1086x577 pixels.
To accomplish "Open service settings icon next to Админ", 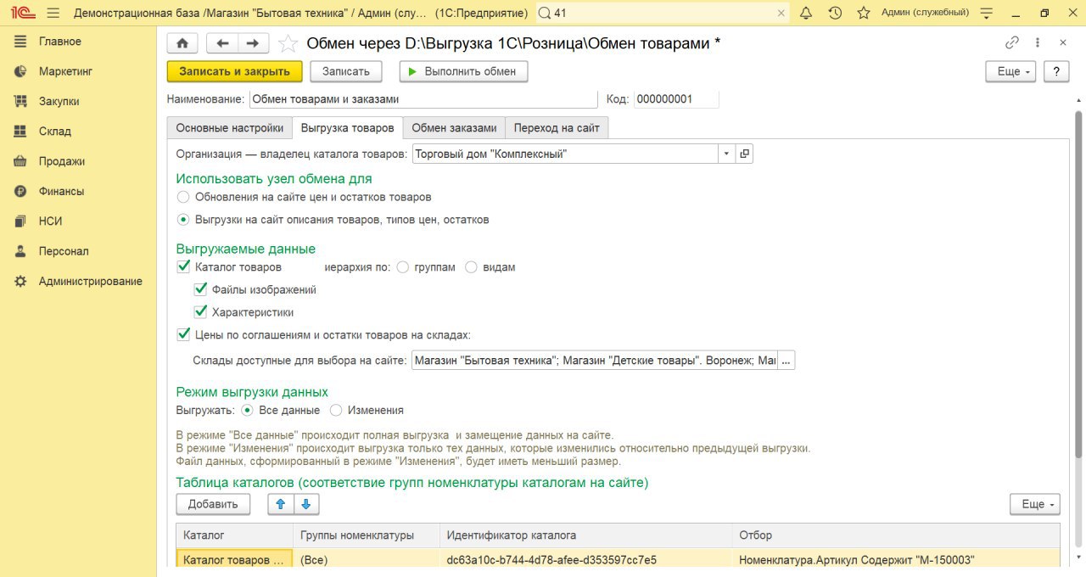I will (986, 13).
